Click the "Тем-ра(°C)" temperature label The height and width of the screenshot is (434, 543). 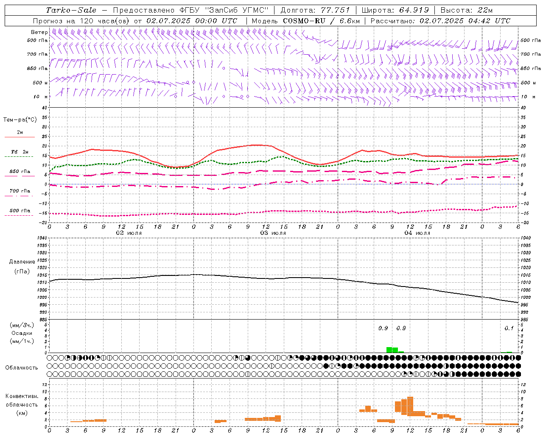click(x=20, y=120)
